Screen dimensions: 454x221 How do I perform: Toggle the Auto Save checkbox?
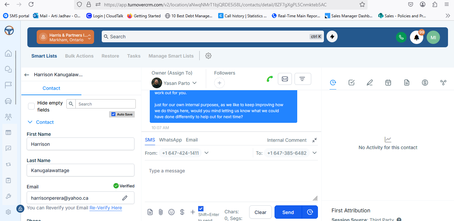point(113,114)
